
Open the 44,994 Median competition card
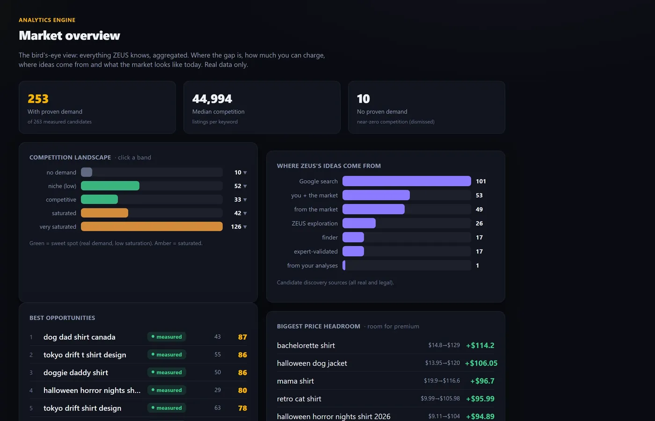[x=262, y=108]
